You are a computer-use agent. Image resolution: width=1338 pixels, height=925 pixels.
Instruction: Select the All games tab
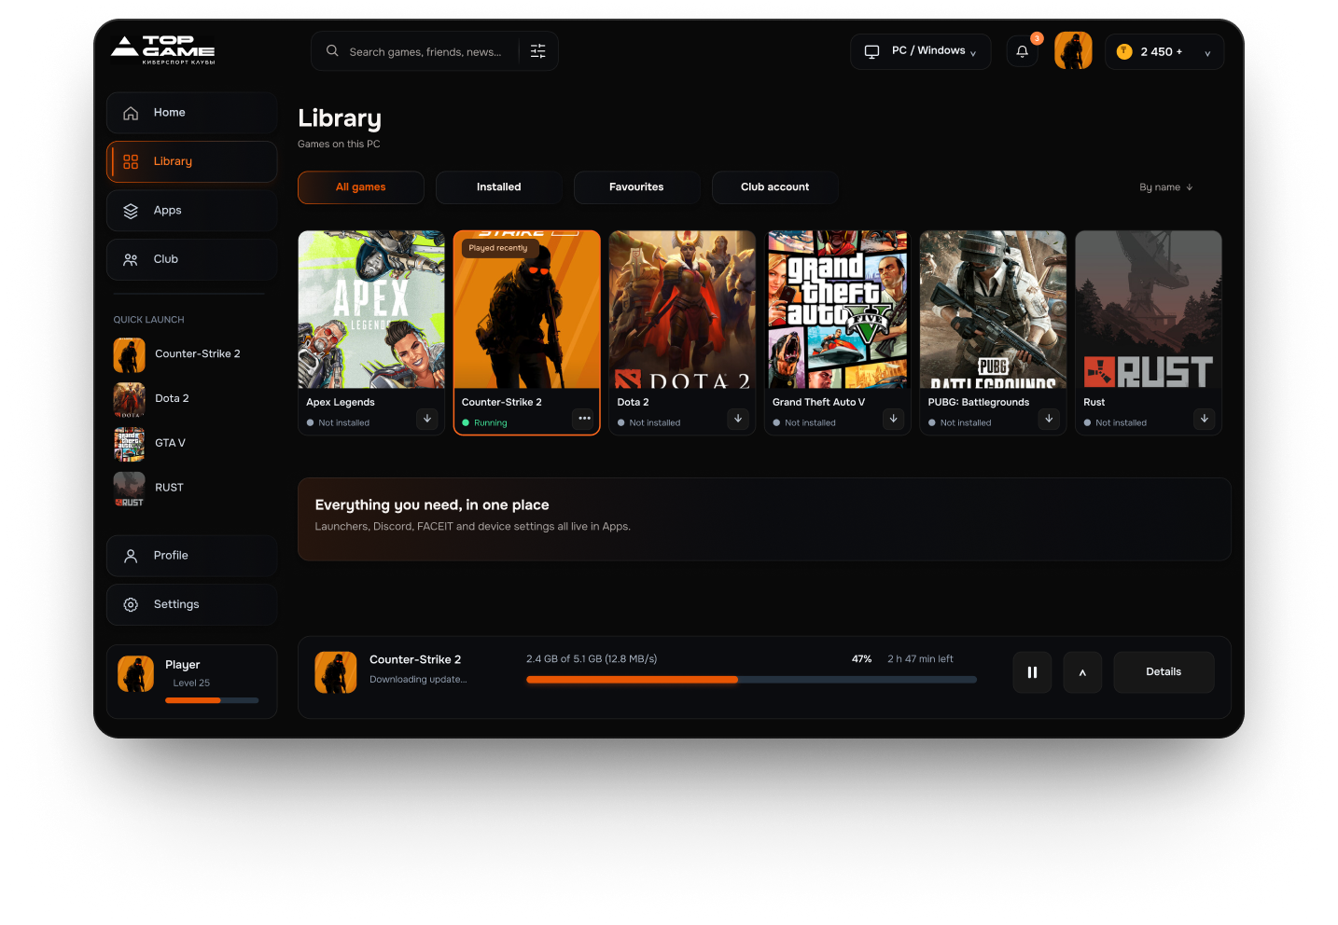(x=360, y=187)
